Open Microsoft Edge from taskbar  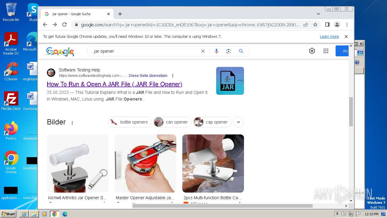tap(65, 214)
